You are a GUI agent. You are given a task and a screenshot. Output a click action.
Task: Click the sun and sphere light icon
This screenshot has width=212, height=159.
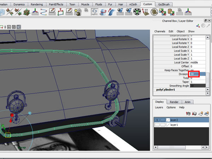pos(78,12)
